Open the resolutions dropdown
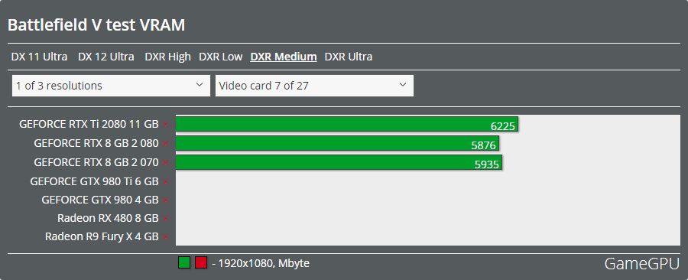The image size is (688, 280). click(x=111, y=86)
